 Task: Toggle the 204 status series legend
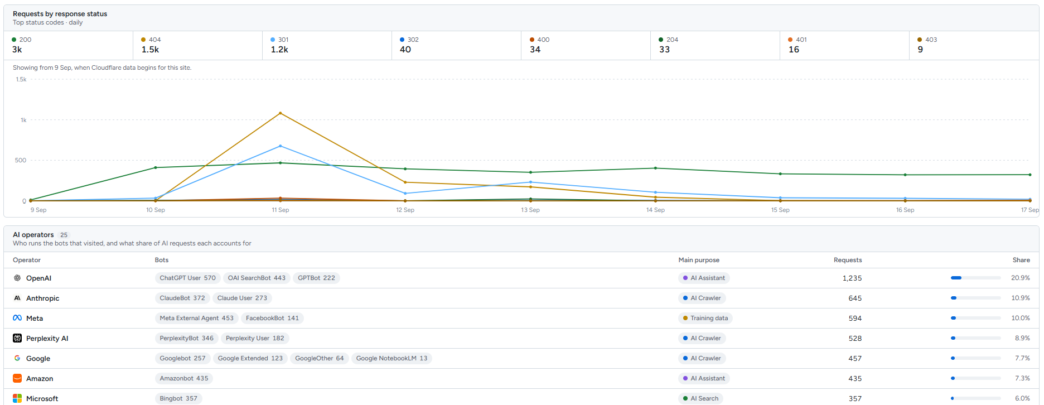pos(716,45)
